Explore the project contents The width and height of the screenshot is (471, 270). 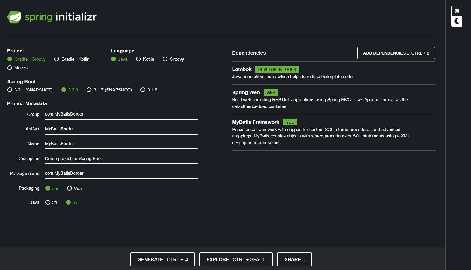pyautogui.click(x=236, y=259)
